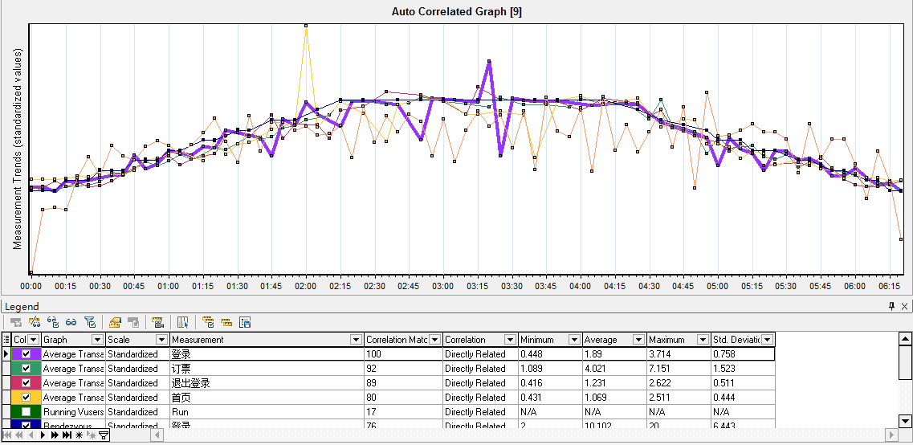Click the columns with cursor icon
The width and height of the screenshot is (913, 445).
coord(183,321)
